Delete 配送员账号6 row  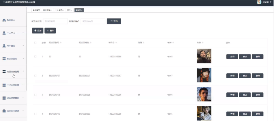click(258, 95)
